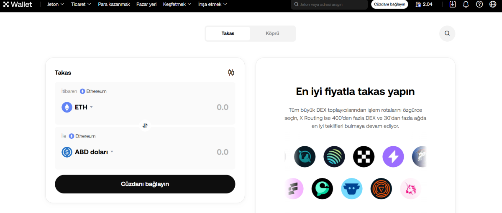Click the orange circular DEX logo
Image resolution: width=502 pixels, height=213 pixels.
(x=381, y=189)
